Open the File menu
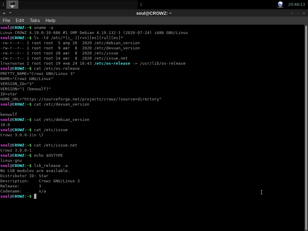The height and width of the screenshot is (231, 308). click(7, 20)
